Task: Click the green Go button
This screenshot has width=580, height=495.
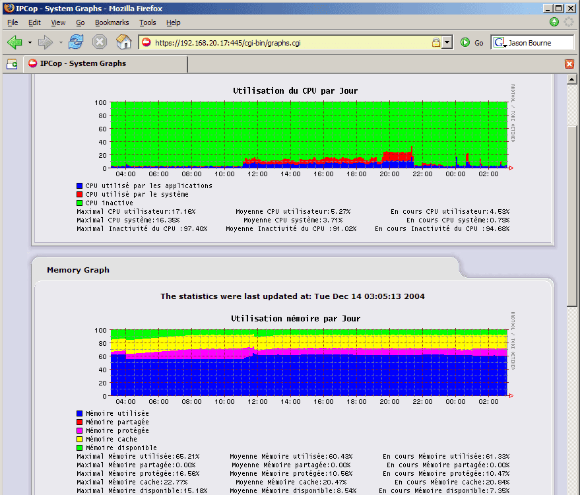Action: pos(472,42)
